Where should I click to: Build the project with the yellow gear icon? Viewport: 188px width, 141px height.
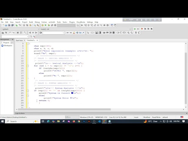click(42, 25)
